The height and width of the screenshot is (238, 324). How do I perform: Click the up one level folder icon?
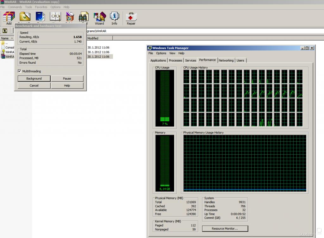pos(5,31)
